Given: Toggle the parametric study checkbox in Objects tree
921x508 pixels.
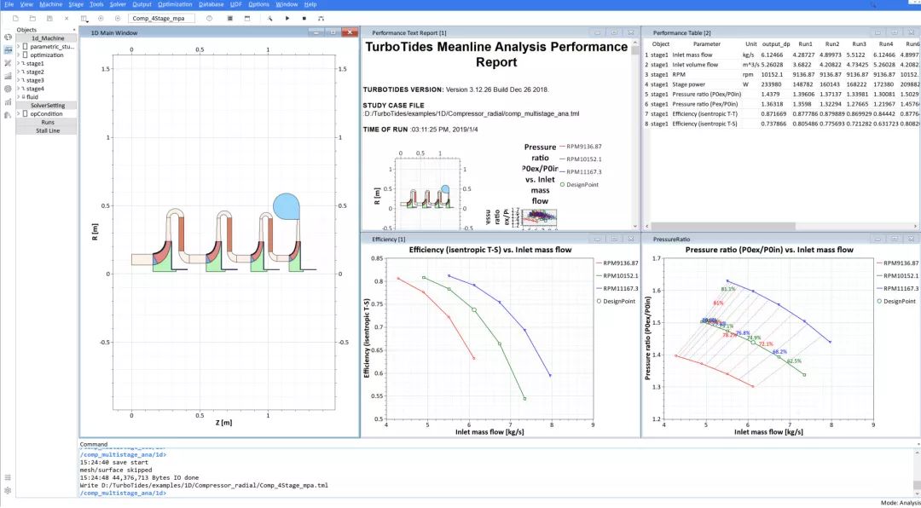Looking at the screenshot, I should 25,46.
